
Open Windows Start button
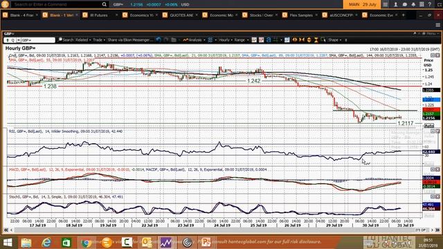8,243
